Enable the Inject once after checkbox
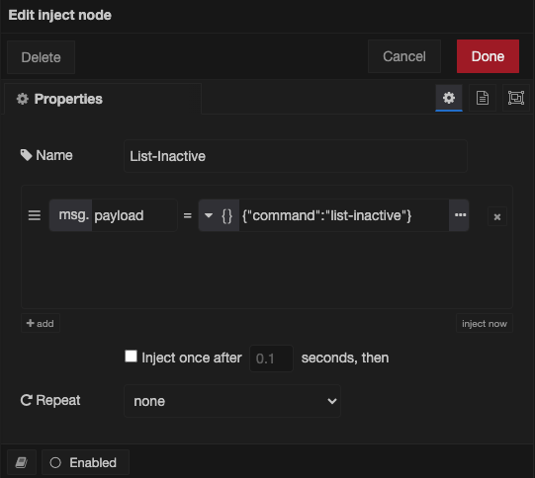Image resolution: width=535 pixels, height=478 pixels. [131, 357]
